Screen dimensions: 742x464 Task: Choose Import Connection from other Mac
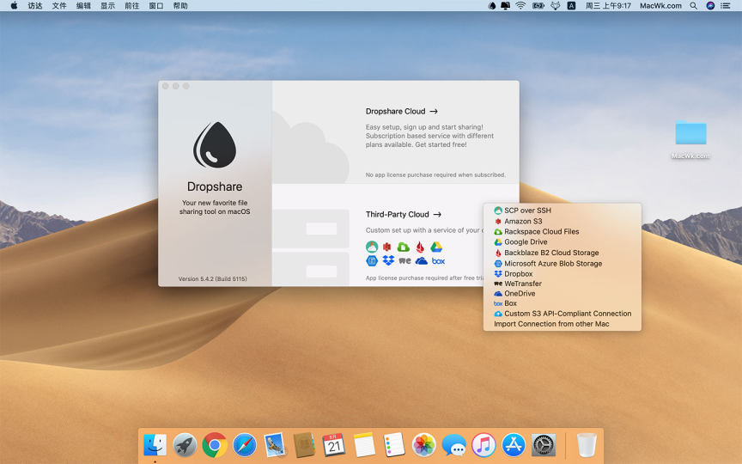pyautogui.click(x=551, y=324)
